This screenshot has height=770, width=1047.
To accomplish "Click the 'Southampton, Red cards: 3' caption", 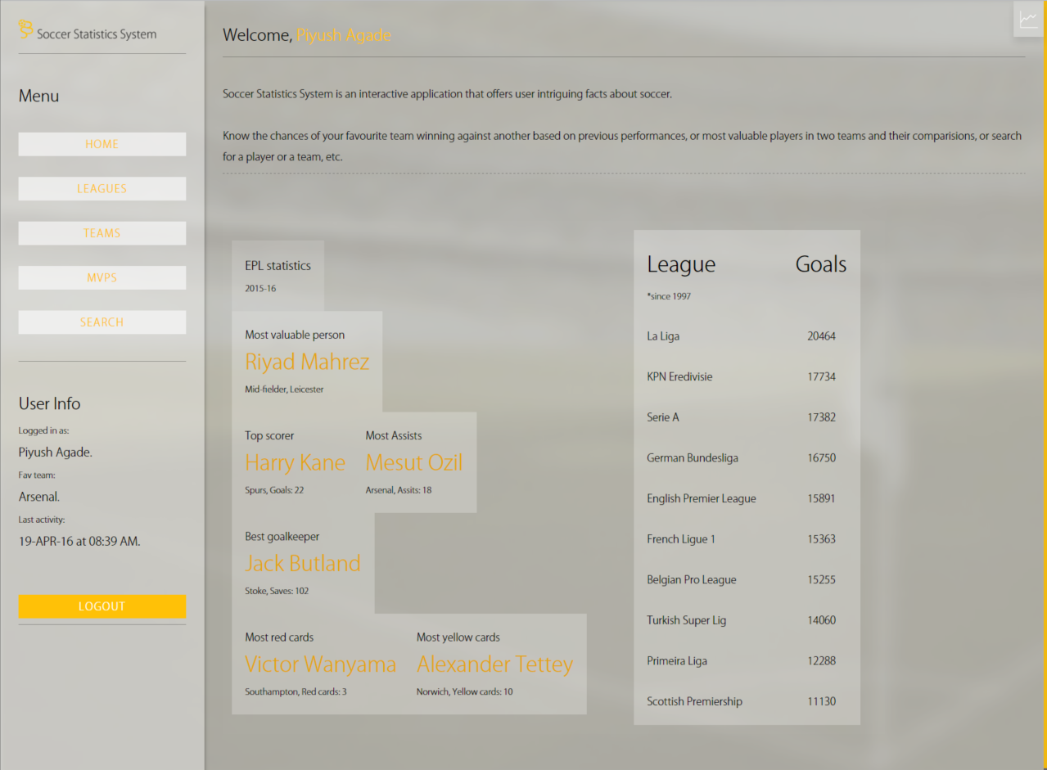I will tap(296, 691).
